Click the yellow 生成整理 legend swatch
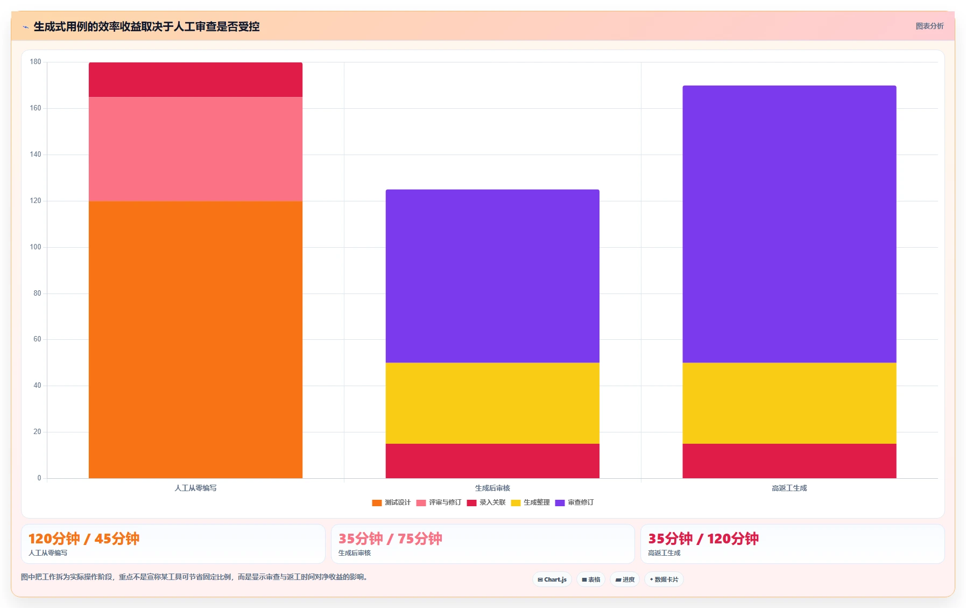This screenshot has width=966, height=608. [x=516, y=503]
